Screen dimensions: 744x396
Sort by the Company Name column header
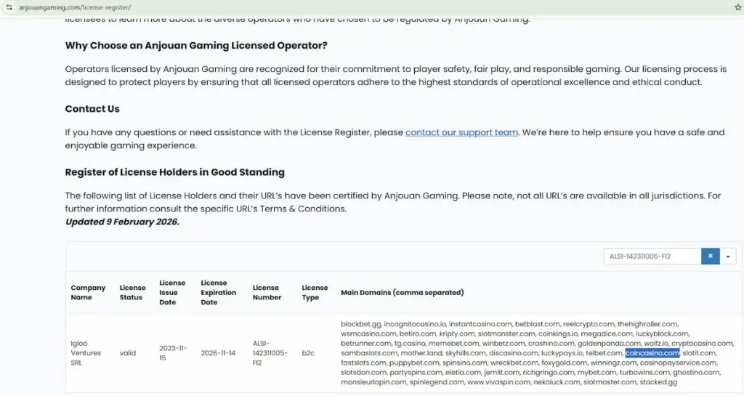point(88,293)
